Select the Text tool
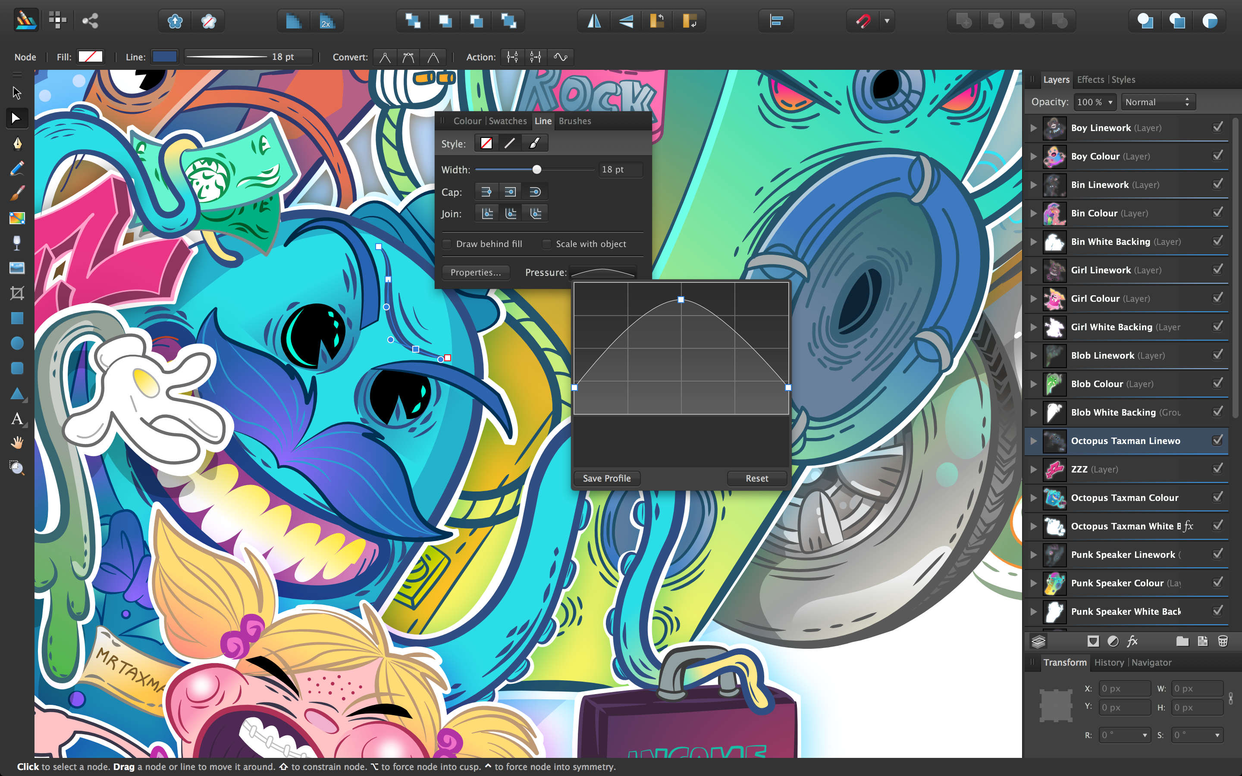The image size is (1242, 776). click(17, 419)
